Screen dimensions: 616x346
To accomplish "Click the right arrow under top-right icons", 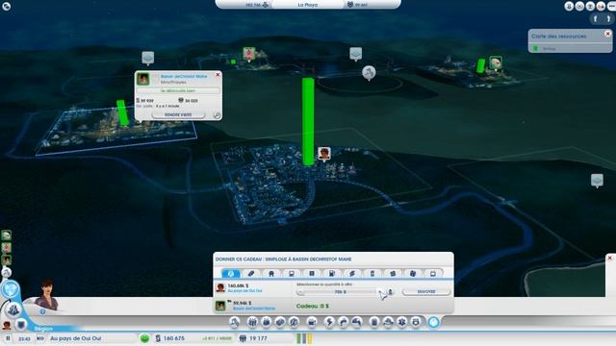I will click(x=609, y=19).
